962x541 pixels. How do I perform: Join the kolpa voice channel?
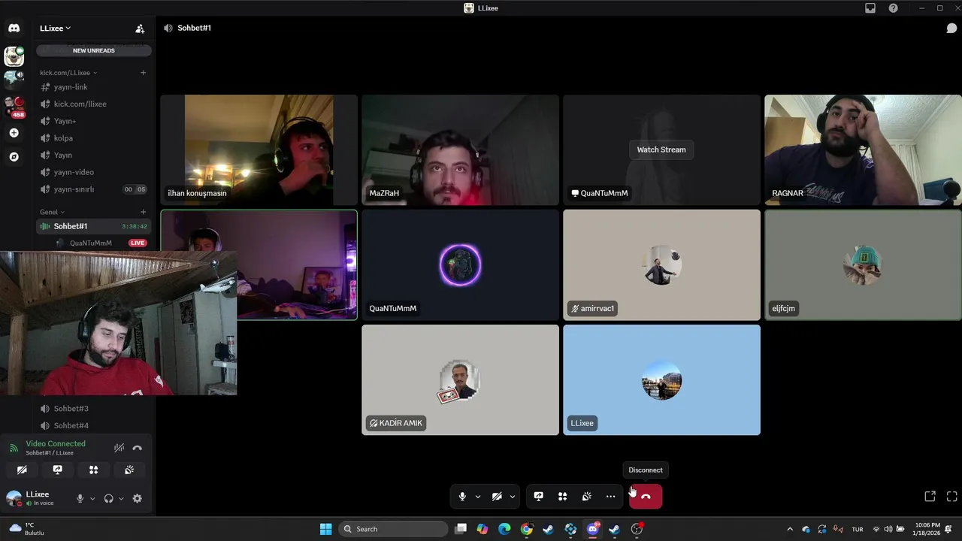click(x=94, y=138)
